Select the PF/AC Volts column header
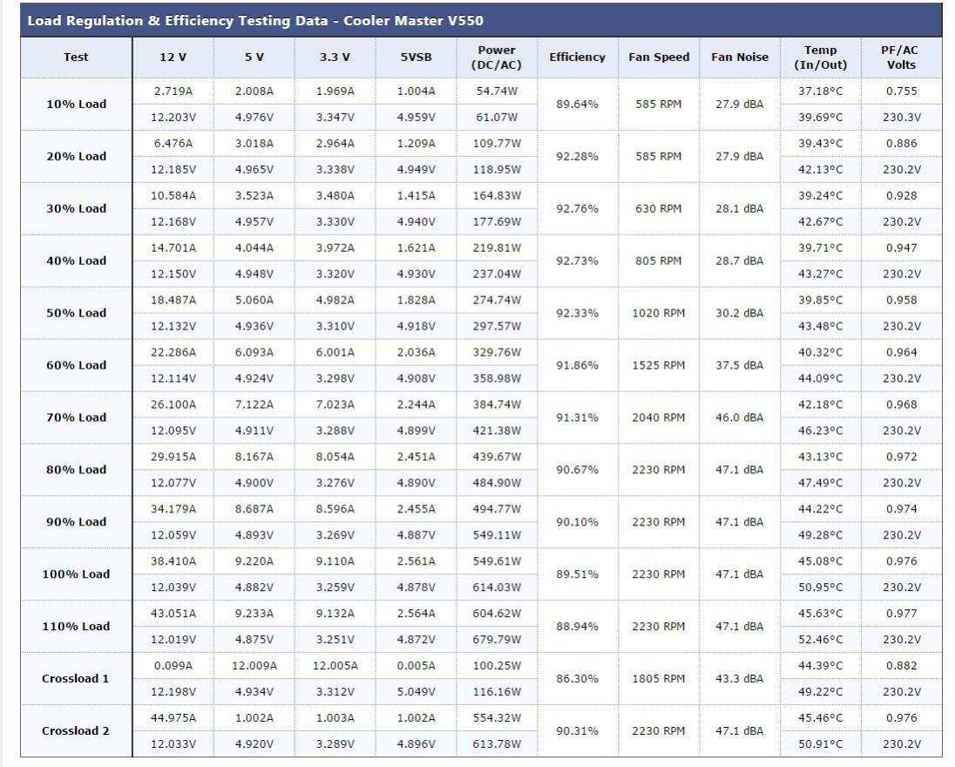Image resolution: width=955 pixels, height=767 pixels. click(x=901, y=58)
